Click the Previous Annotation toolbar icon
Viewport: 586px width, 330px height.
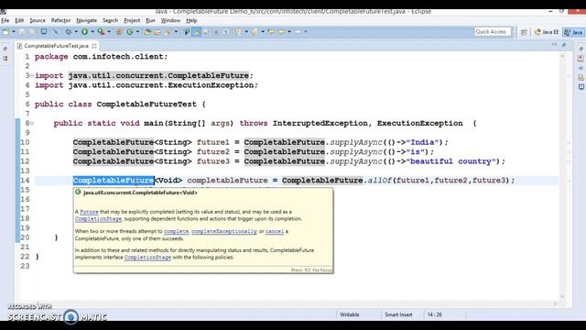tap(255, 32)
